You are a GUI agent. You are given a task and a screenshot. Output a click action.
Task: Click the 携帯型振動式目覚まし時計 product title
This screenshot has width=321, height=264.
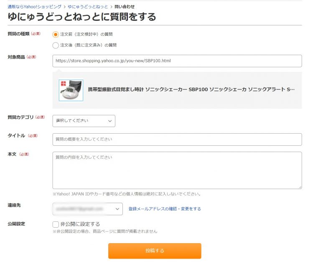click(191, 90)
